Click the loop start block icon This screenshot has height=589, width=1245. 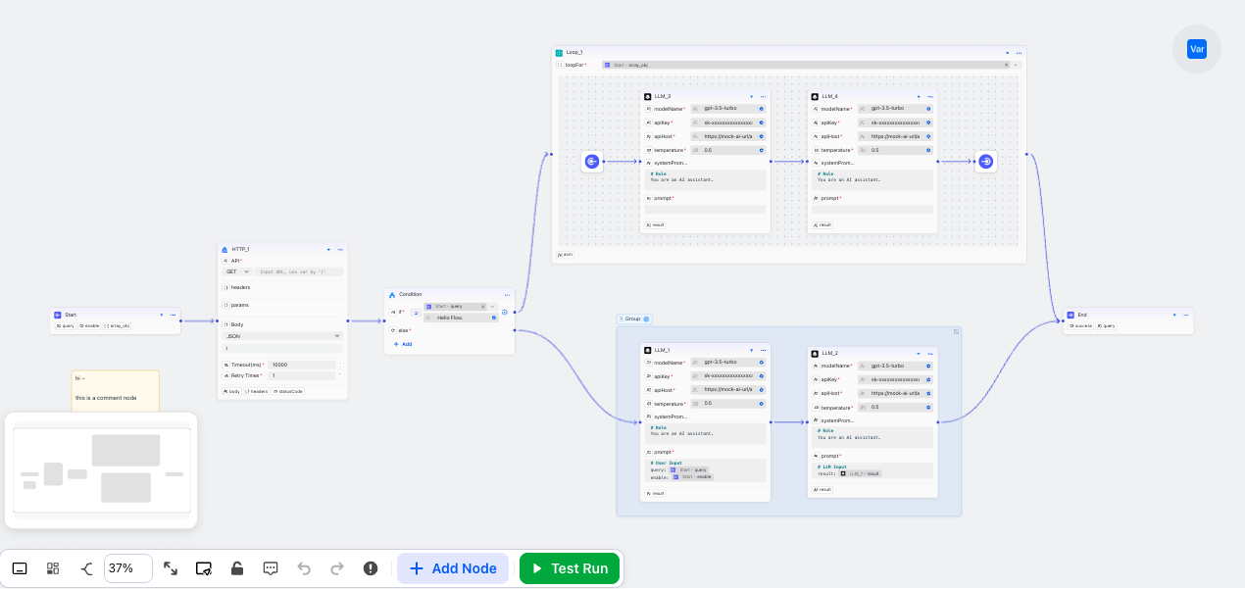click(x=592, y=162)
